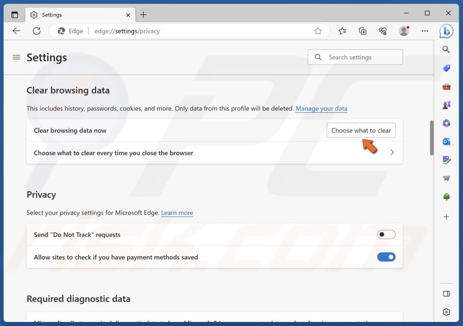Click the vertical page scrollbar thumb
This screenshot has height=326, width=463.
(x=432, y=138)
